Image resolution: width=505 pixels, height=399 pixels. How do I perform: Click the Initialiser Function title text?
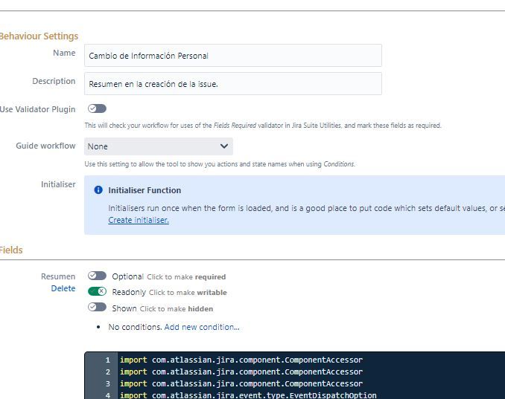[x=144, y=190]
